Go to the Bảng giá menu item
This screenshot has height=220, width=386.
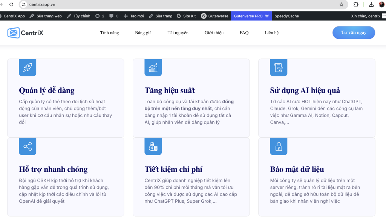[x=143, y=33]
